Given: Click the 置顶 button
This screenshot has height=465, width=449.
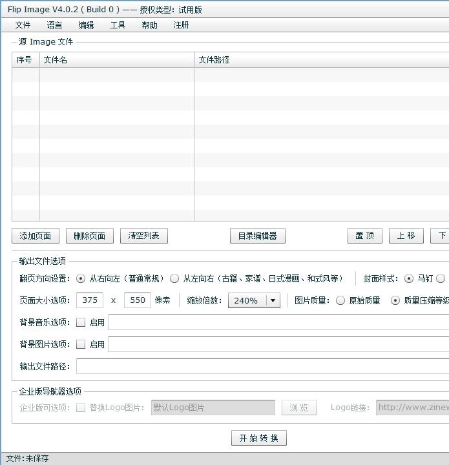Looking at the screenshot, I should pyautogui.click(x=365, y=236).
